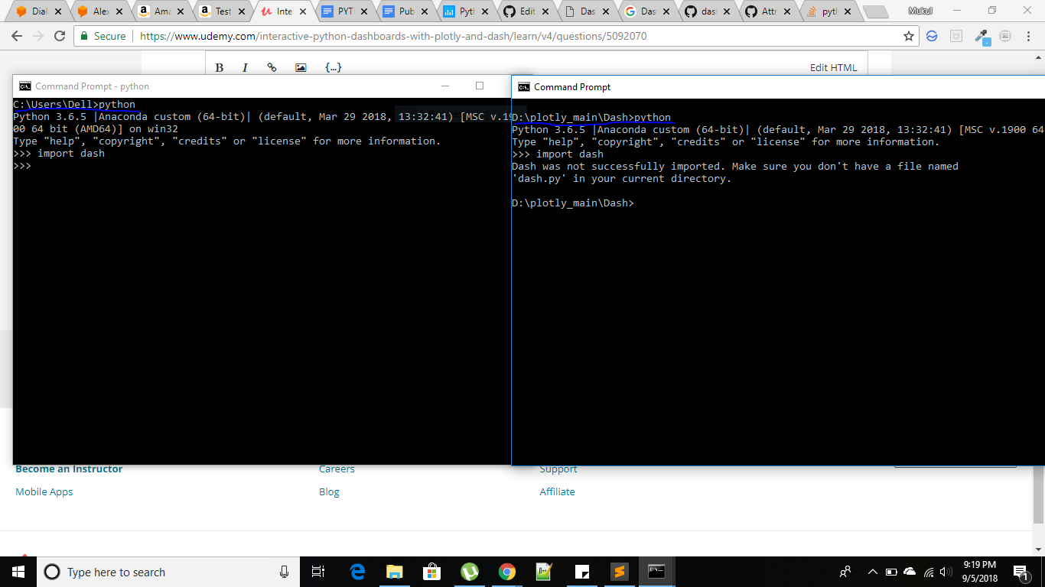Click the code block braces icon

click(x=333, y=67)
